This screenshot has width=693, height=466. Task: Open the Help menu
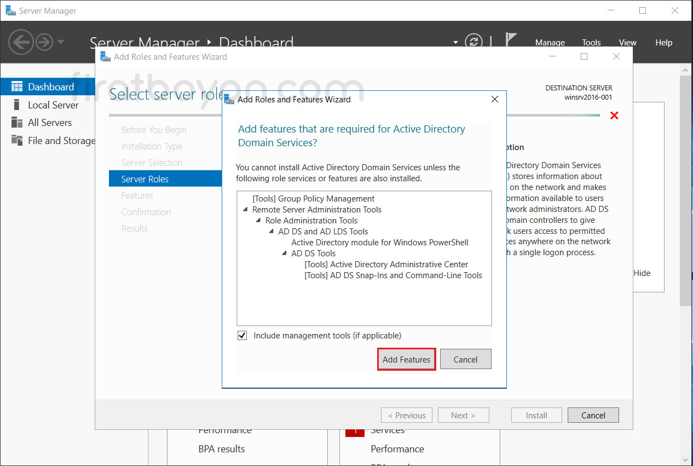point(663,42)
